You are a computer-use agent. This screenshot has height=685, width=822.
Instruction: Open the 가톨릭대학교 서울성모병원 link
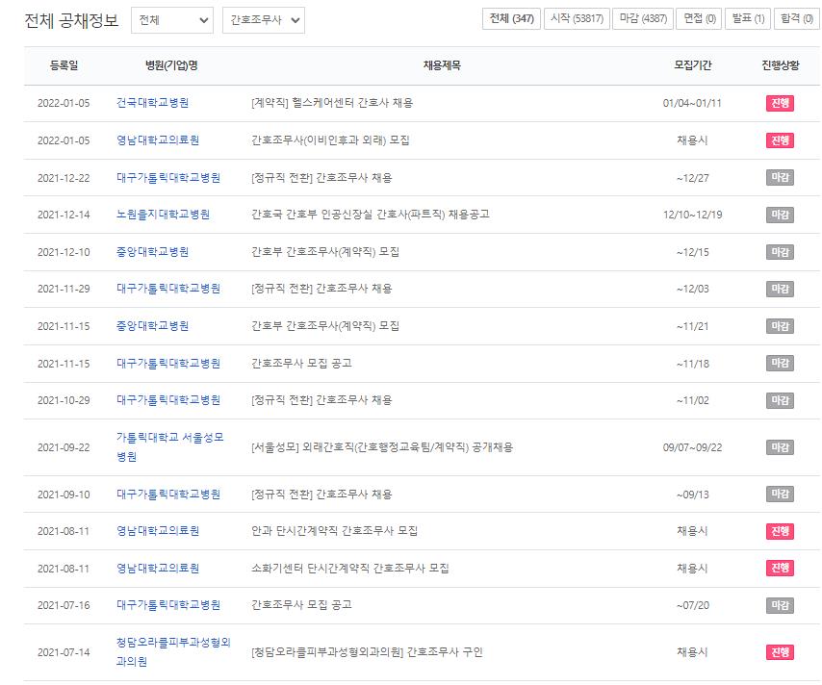169,447
